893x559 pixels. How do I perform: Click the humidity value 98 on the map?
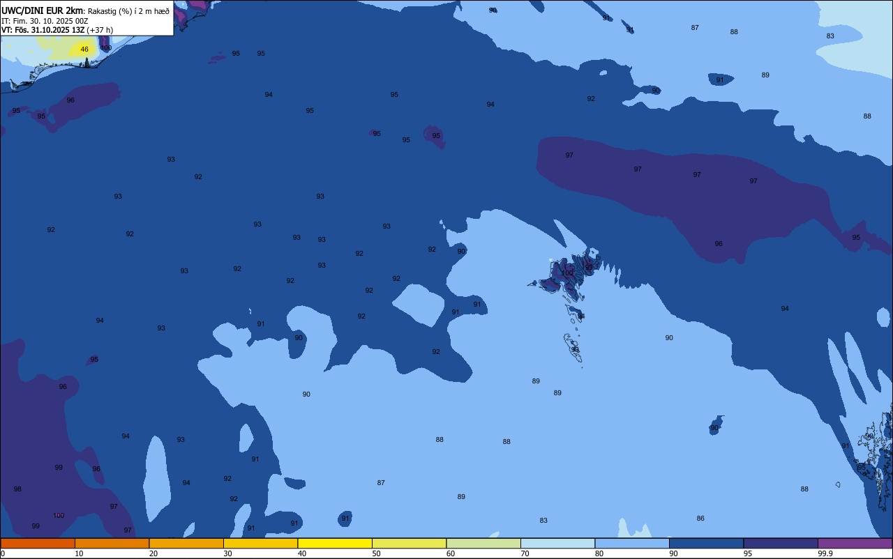(x=17, y=489)
